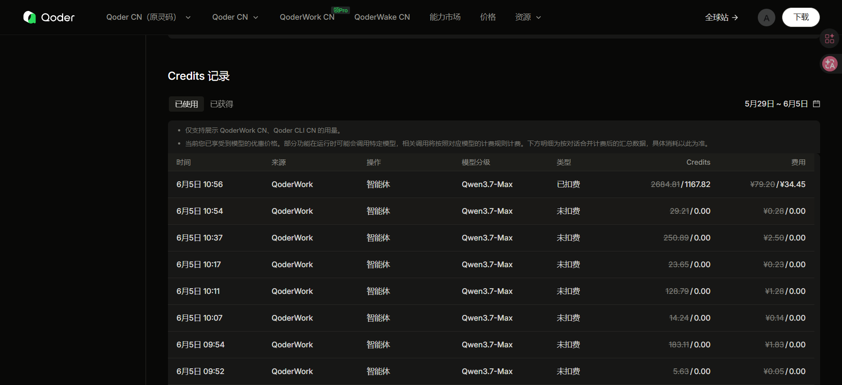Click QoderWork source in the 10:37 row

click(292, 238)
